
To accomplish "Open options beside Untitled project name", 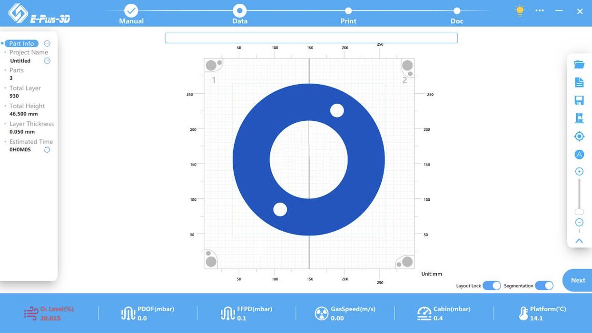I will click(x=47, y=61).
